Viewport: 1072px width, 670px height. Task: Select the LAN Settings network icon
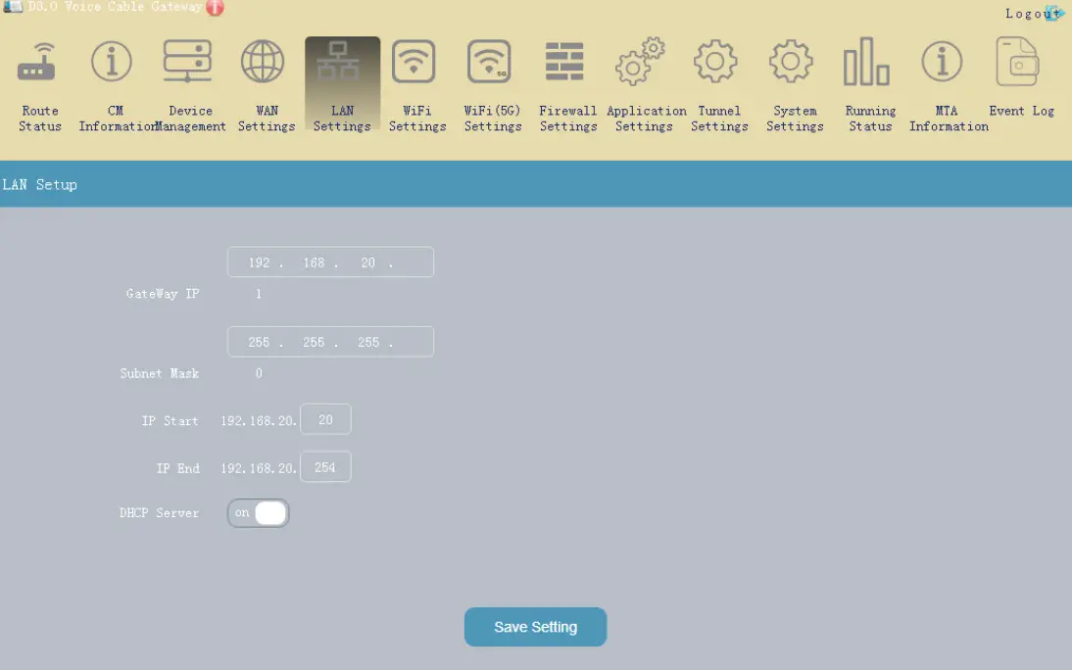(x=338, y=60)
